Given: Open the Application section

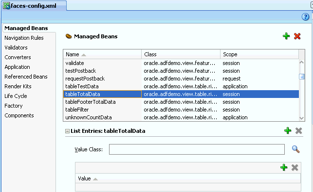Looking at the screenshot, I should (17, 67).
